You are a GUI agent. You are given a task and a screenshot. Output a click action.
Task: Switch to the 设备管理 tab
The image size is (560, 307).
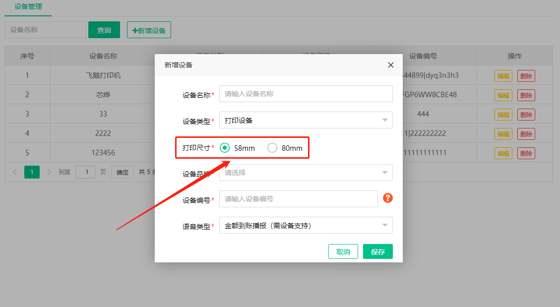pyautogui.click(x=28, y=7)
